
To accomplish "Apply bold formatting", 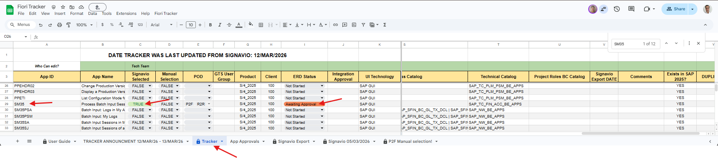I will (x=210, y=25).
